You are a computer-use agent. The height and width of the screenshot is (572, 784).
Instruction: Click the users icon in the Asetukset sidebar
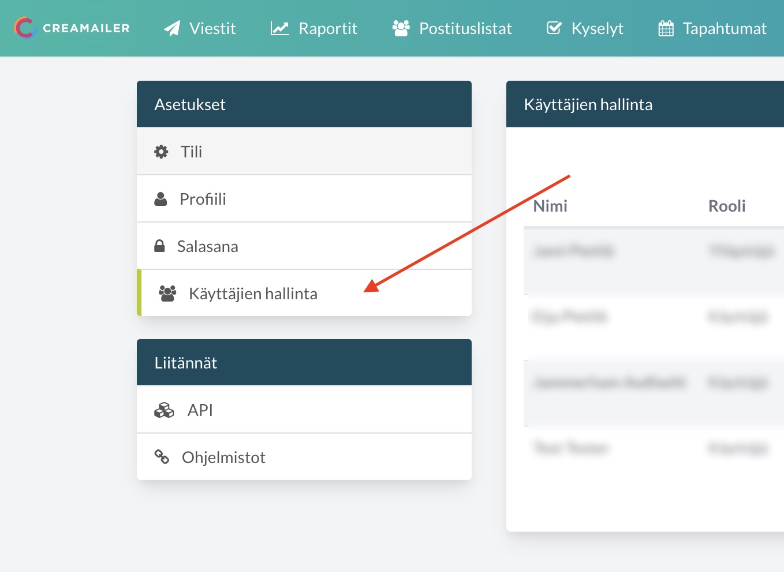[x=167, y=293]
